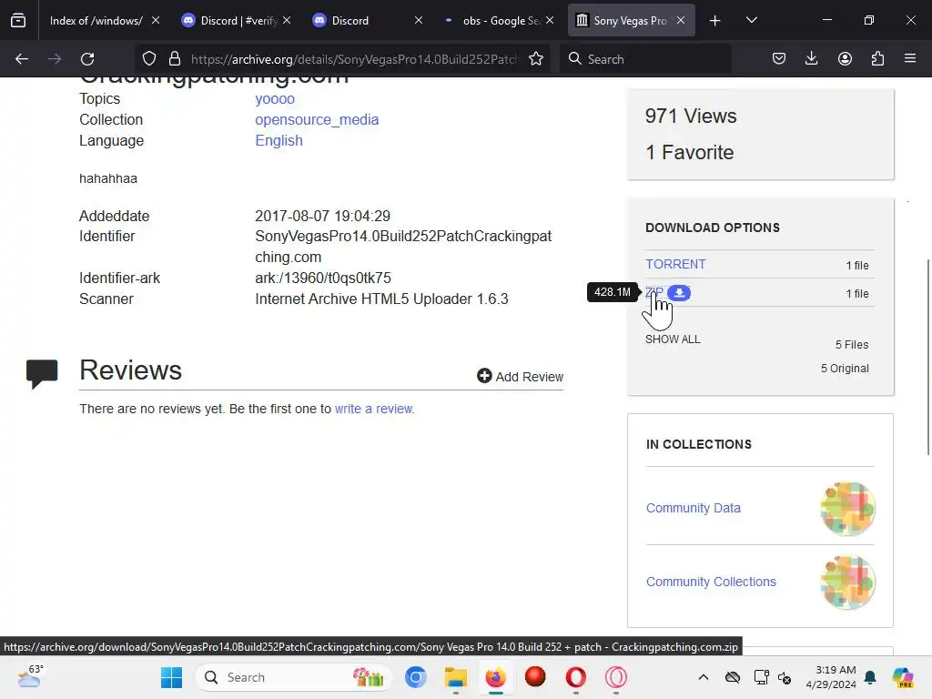Close the Index of /windows/ tab
The image size is (932, 699).
click(x=156, y=20)
